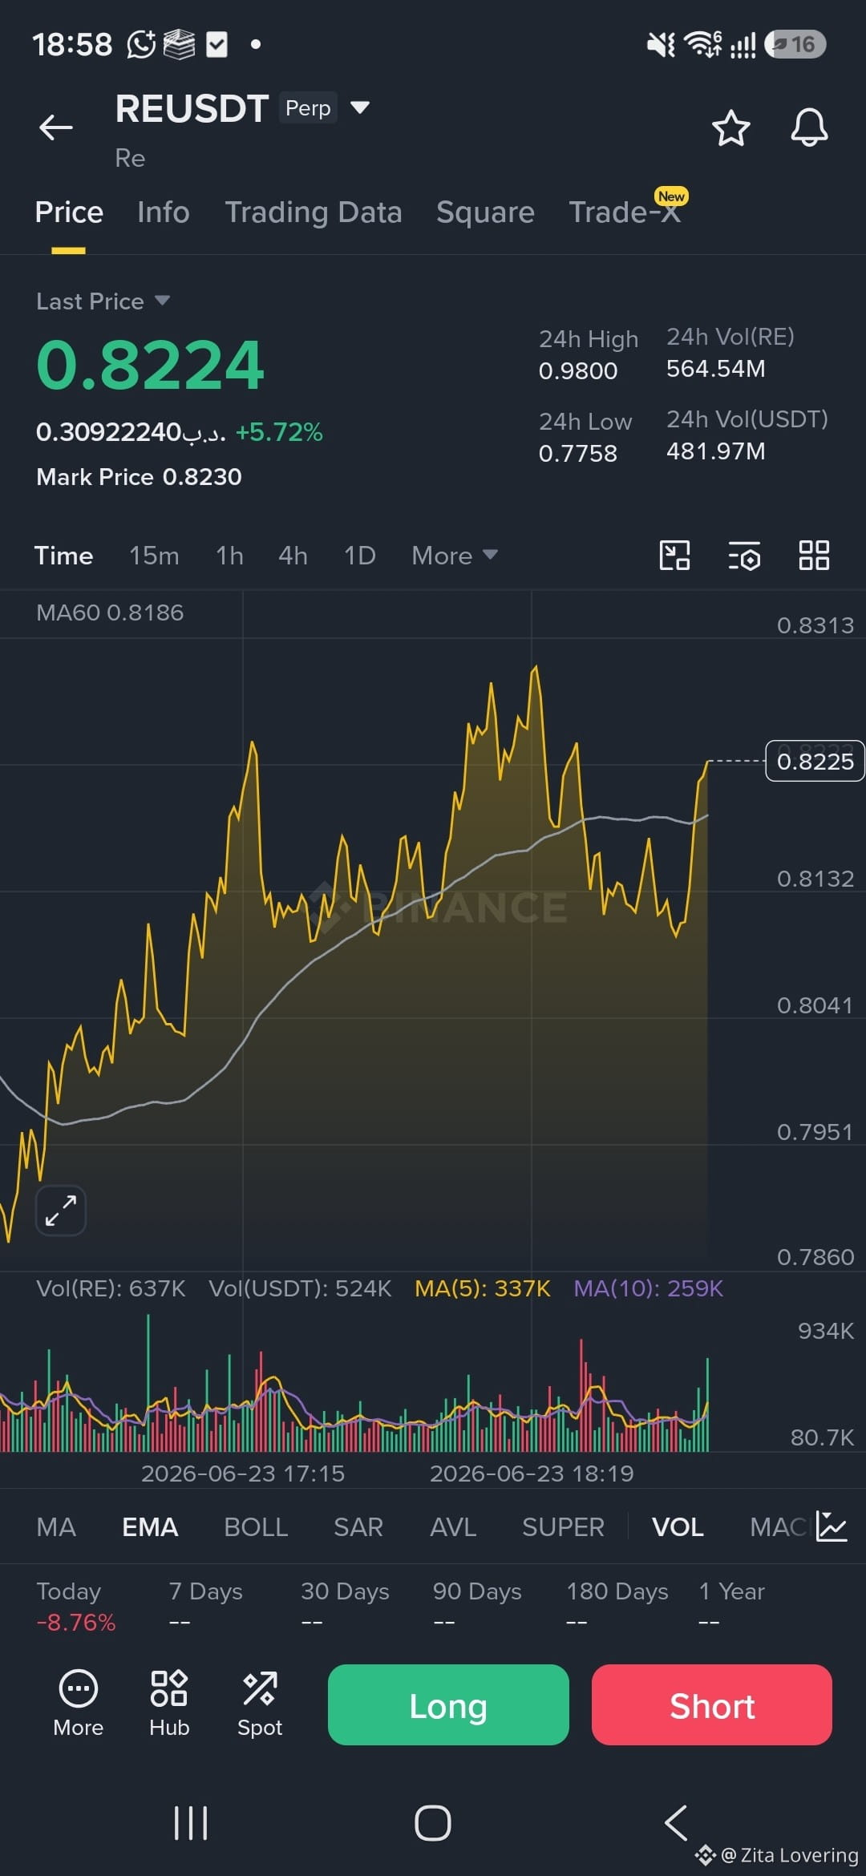This screenshot has width=866, height=1876.
Task: Tap the Perp label badge
Action: [308, 107]
